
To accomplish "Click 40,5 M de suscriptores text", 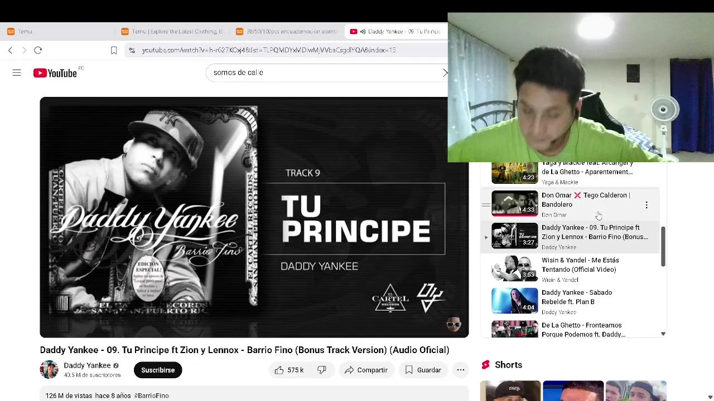I will click(x=92, y=375).
